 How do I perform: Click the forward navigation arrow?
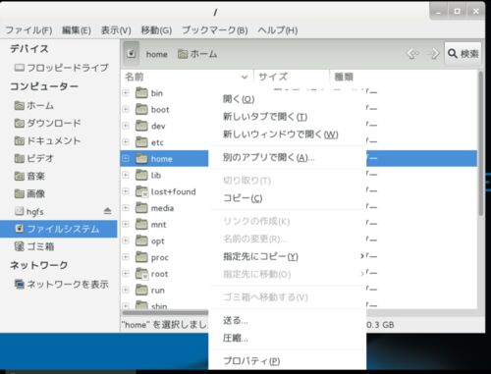(x=434, y=53)
